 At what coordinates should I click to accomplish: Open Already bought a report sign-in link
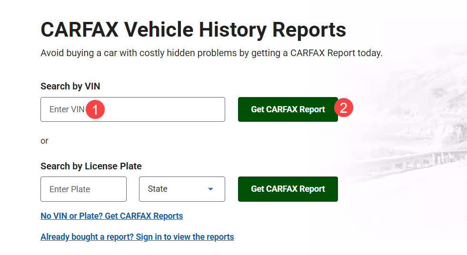point(137,236)
